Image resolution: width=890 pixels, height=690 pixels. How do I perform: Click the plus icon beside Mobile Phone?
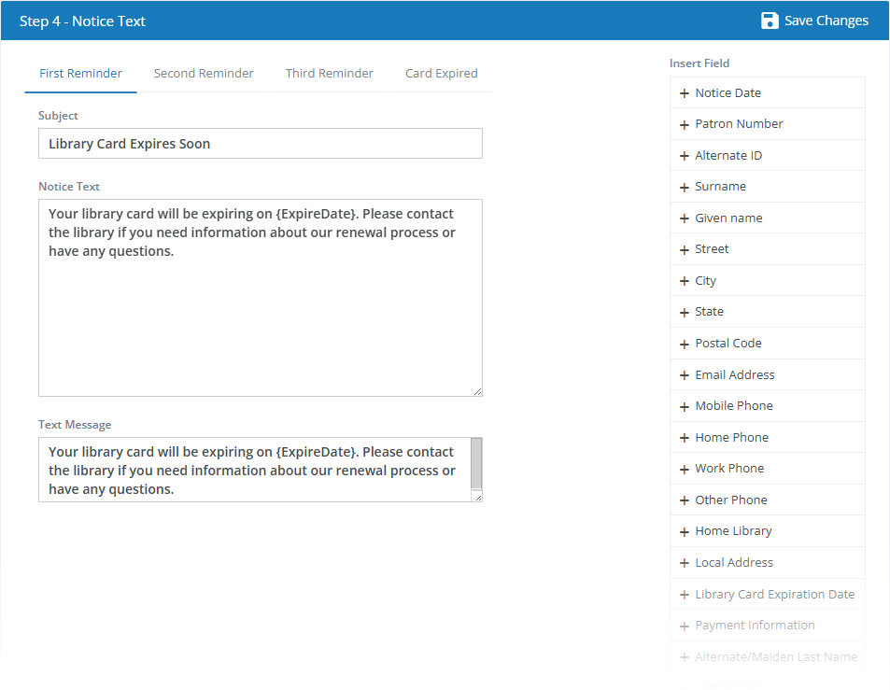coord(684,407)
